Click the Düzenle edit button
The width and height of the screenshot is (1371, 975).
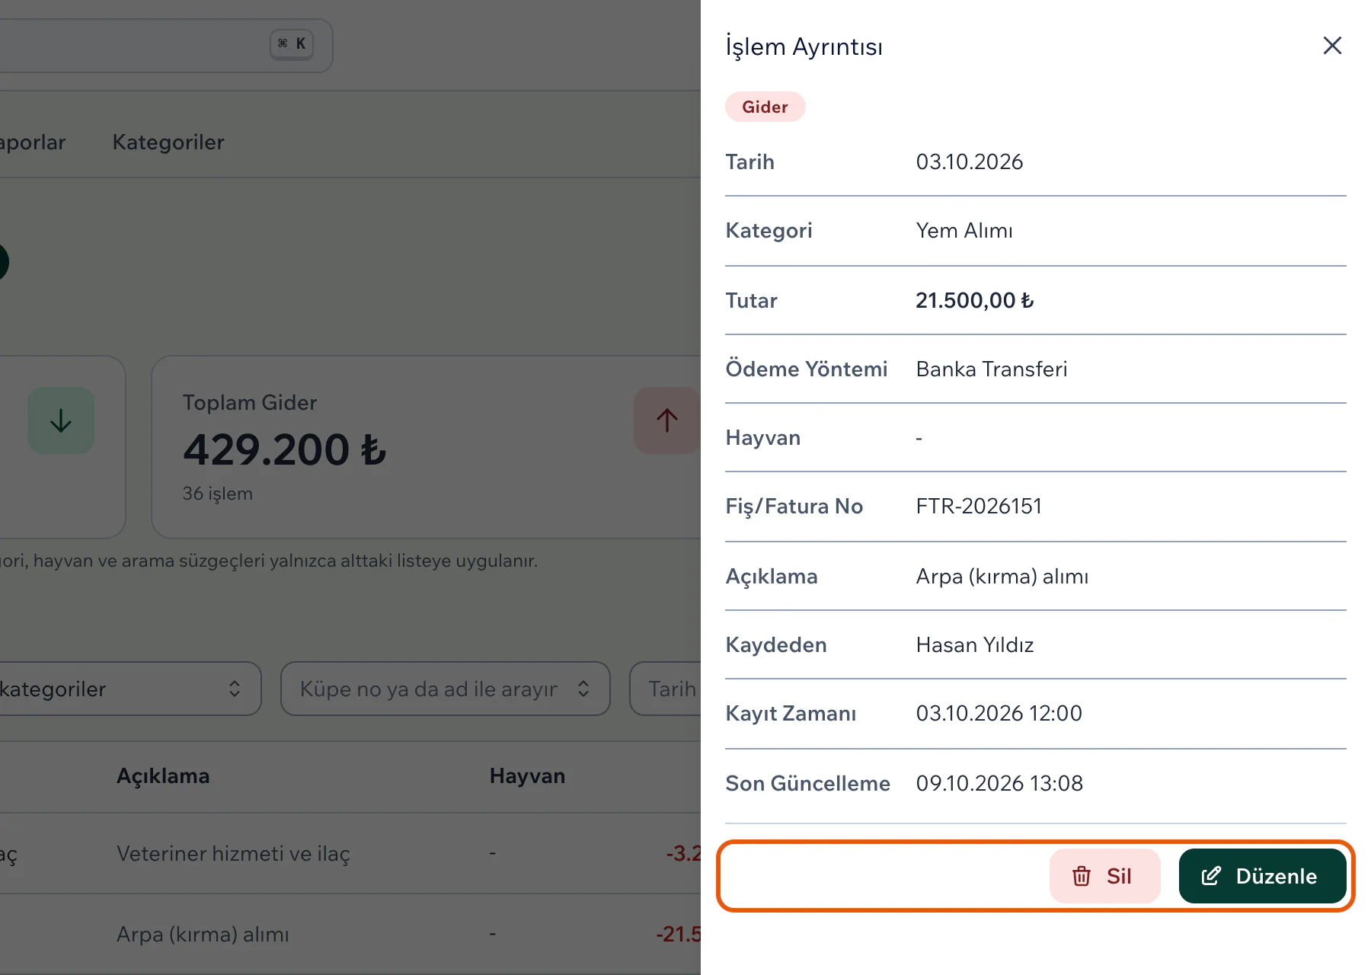[x=1262, y=876]
